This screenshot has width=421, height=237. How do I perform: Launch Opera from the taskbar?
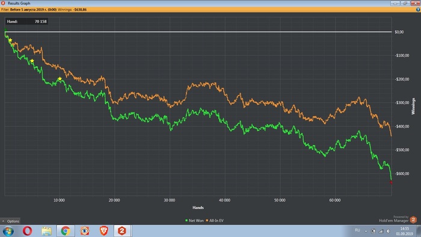28,231
